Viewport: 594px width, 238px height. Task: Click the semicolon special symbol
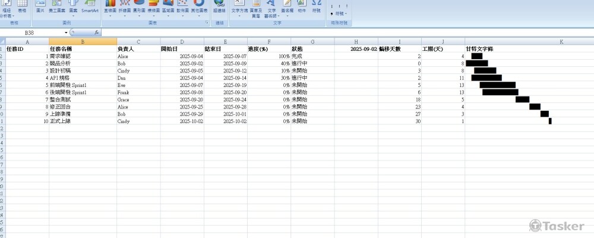(x=332, y=7)
